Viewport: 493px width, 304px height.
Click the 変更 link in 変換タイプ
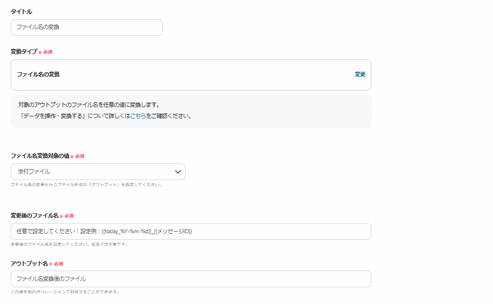[360, 74]
